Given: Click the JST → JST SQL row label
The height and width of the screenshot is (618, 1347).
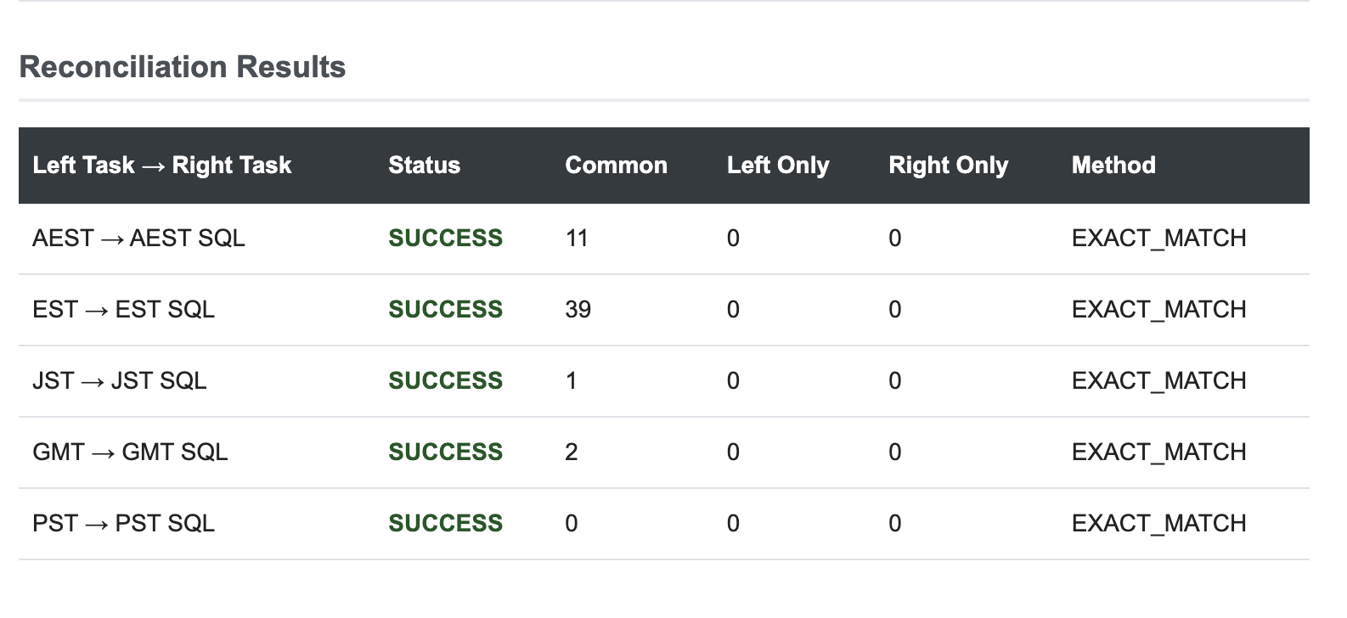Looking at the screenshot, I should (x=119, y=381).
